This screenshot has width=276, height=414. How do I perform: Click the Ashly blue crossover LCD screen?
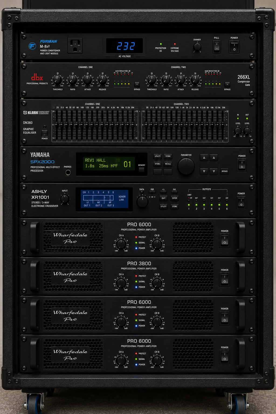click(x=105, y=199)
